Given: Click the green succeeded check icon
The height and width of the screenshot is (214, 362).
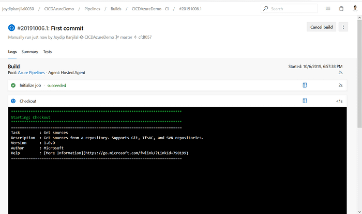Looking at the screenshot, I should coord(13,86).
